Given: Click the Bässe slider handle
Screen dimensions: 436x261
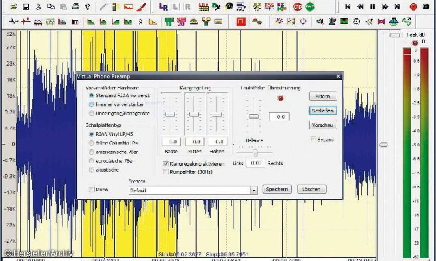Looking at the screenshot, I should coord(170,114).
